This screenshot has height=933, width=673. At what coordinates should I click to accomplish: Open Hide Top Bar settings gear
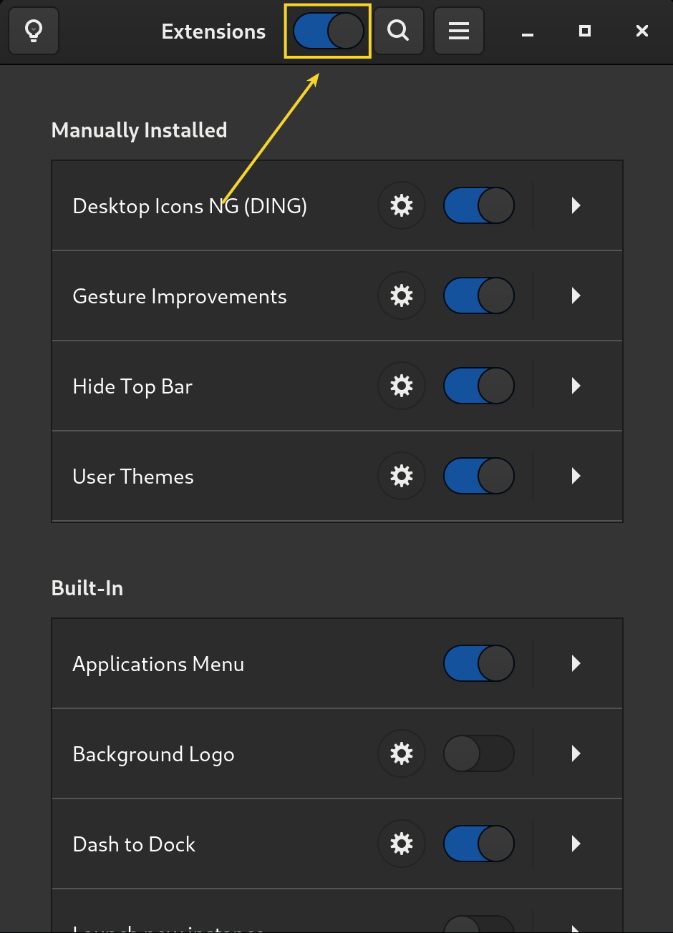coord(401,386)
